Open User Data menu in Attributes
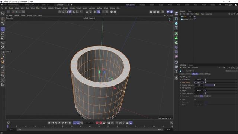This screenshot has height=134, width=238. (x=195, y=68)
